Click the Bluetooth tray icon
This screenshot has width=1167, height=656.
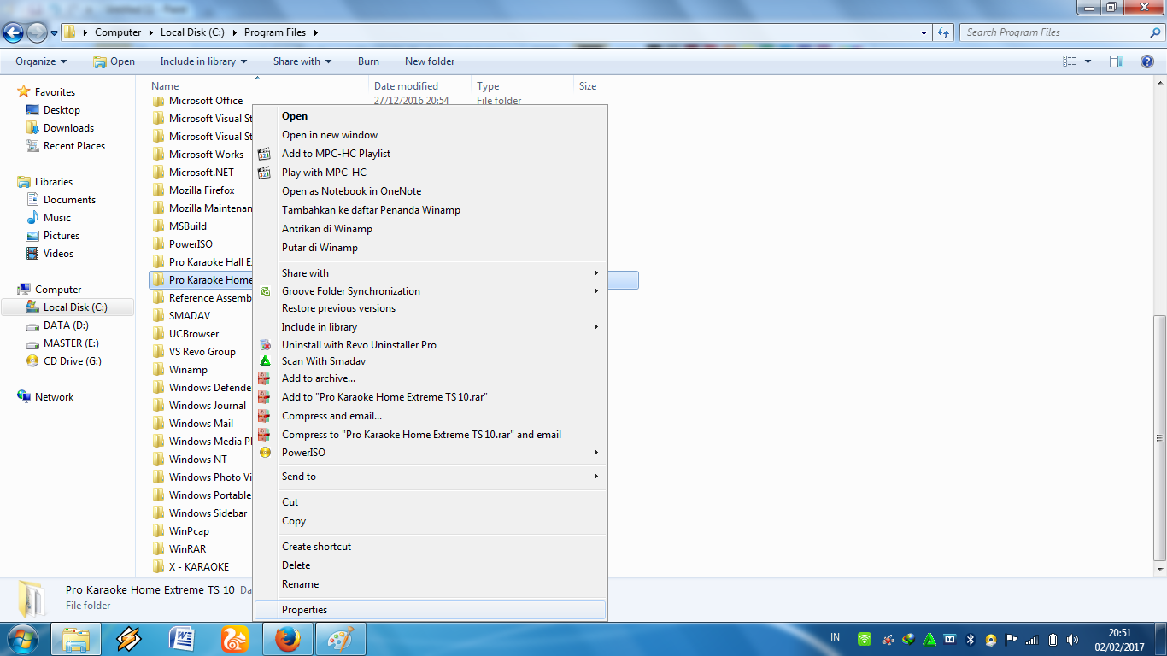(x=971, y=639)
